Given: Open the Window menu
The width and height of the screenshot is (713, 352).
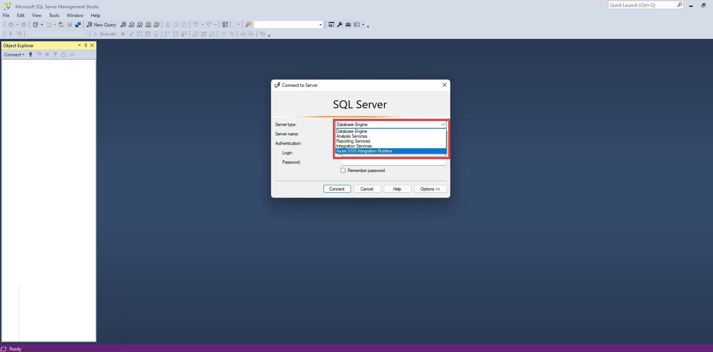Looking at the screenshot, I should click(x=75, y=15).
